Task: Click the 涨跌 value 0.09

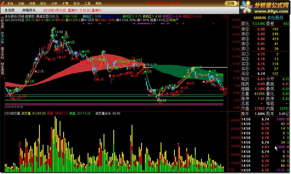Action: (261, 84)
